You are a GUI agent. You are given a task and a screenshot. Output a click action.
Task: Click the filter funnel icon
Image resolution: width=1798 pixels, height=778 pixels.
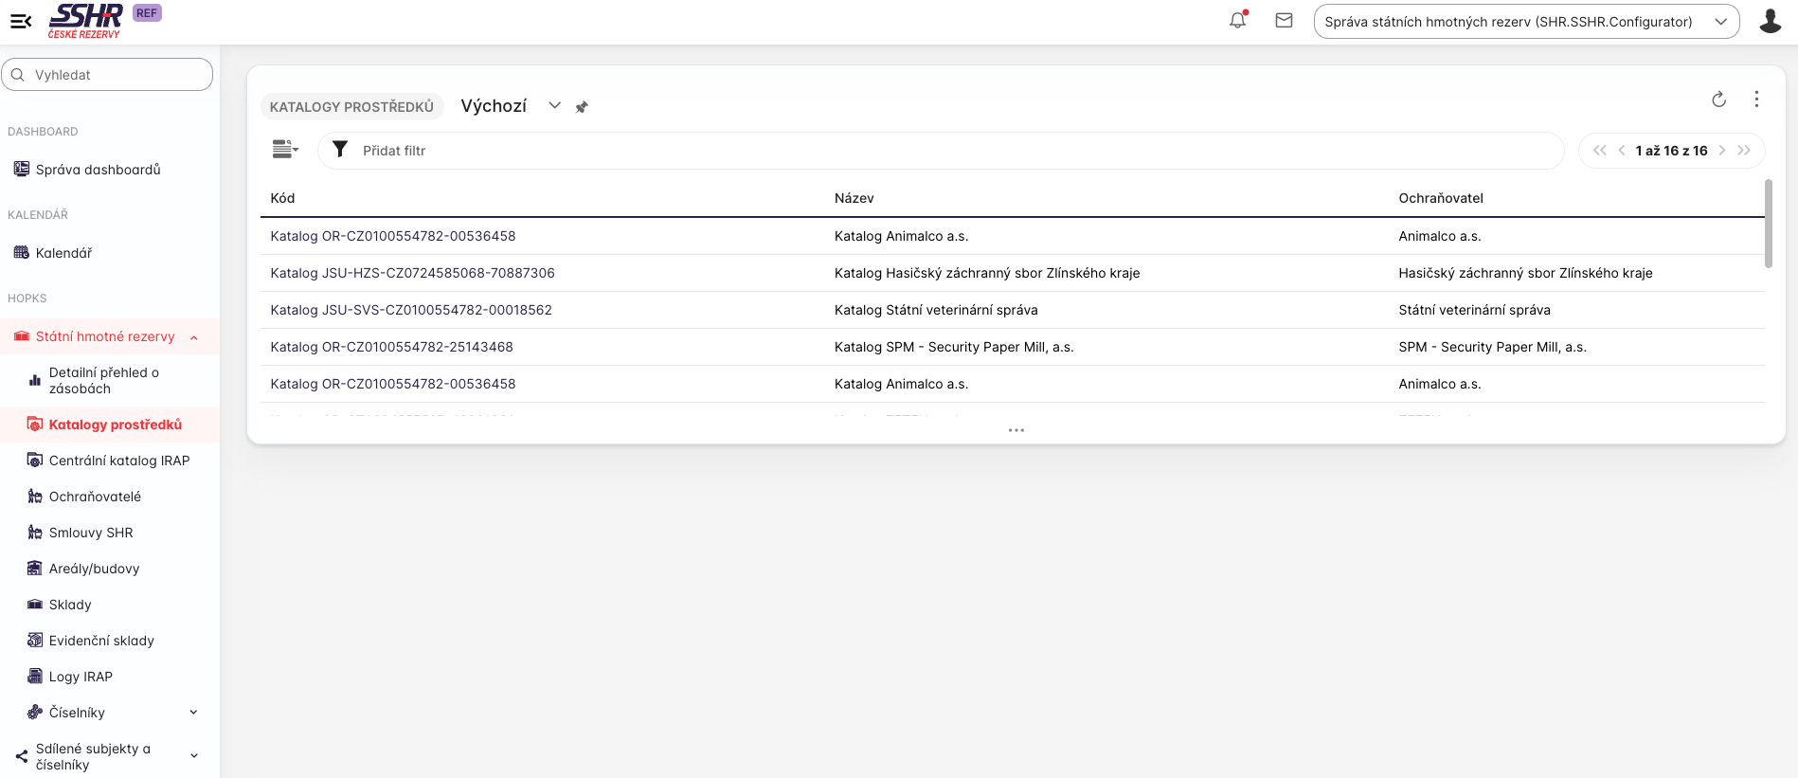pos(340,150)
